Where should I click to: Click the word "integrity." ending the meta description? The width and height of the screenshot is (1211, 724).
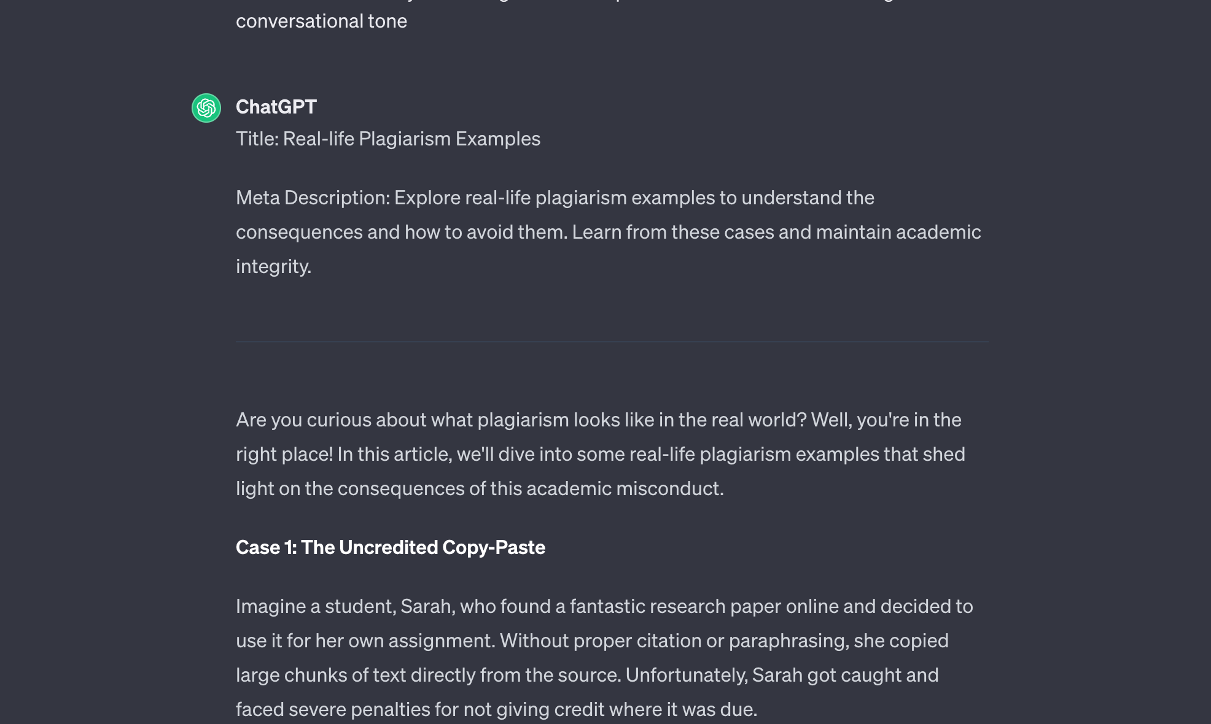pos(273,266)
